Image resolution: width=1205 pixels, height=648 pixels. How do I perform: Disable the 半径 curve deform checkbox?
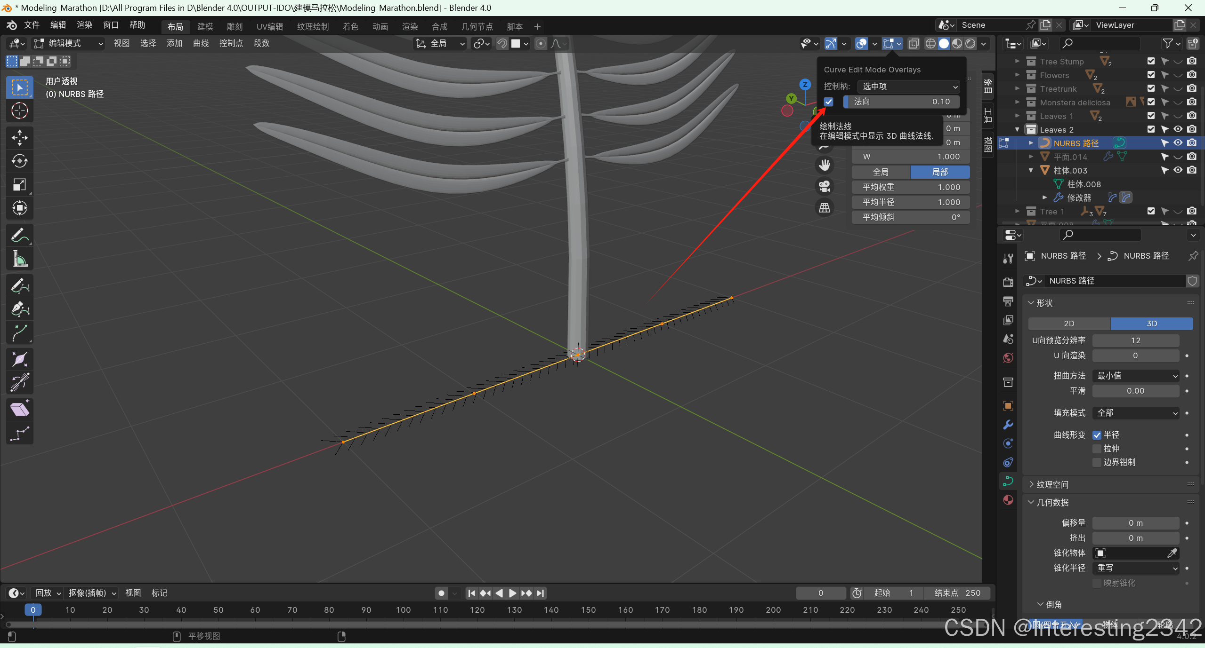(x=1097, y=435)
